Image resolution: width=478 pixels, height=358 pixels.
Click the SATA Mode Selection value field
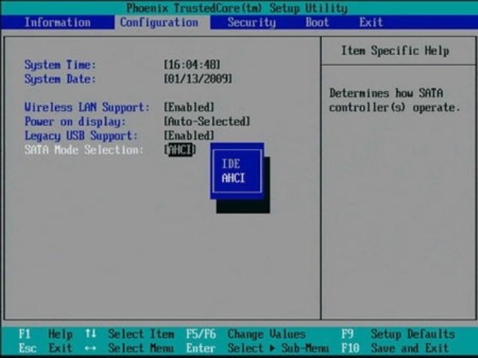coord(179,150)
